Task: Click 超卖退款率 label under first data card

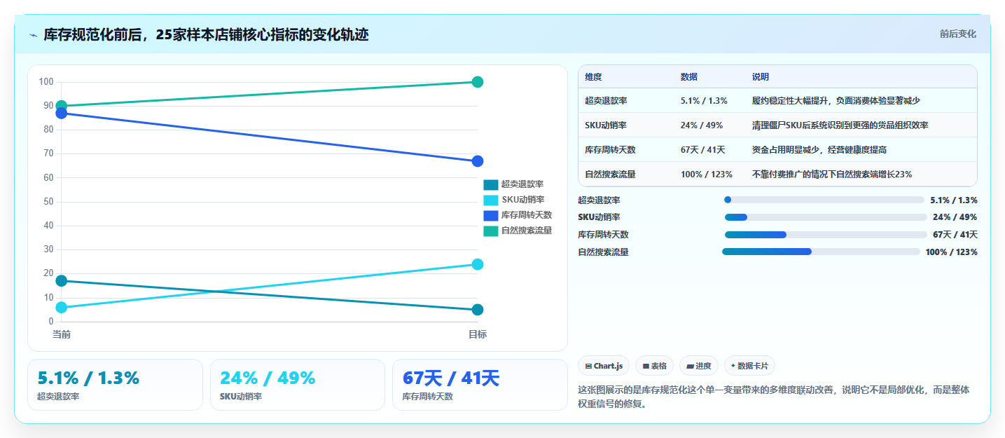Action: pos(58,397)
